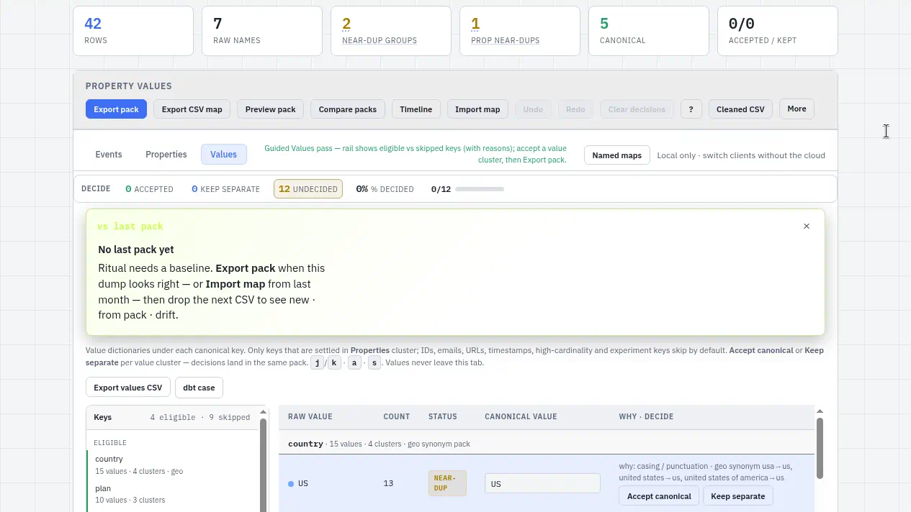The width and height of the screenshot is (911, 512).
Task: Keep US cluster separate
Action: tap(737, 496)
